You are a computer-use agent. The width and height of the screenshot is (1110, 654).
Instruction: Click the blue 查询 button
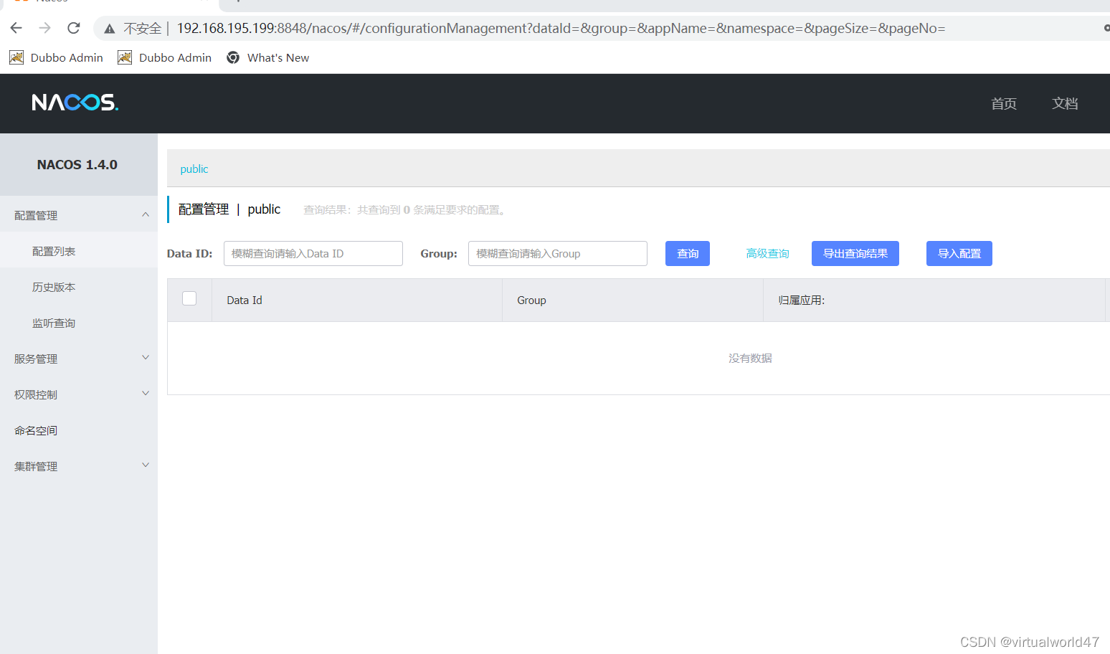688,253
